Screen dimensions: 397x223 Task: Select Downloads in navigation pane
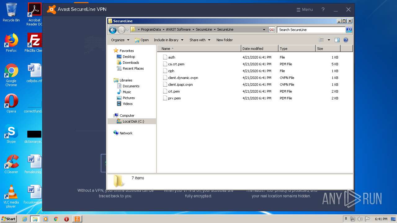point(128,63)
